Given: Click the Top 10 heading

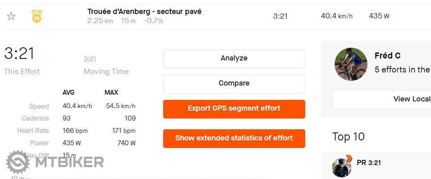Looking at the screenshot, I should point(348,137).
